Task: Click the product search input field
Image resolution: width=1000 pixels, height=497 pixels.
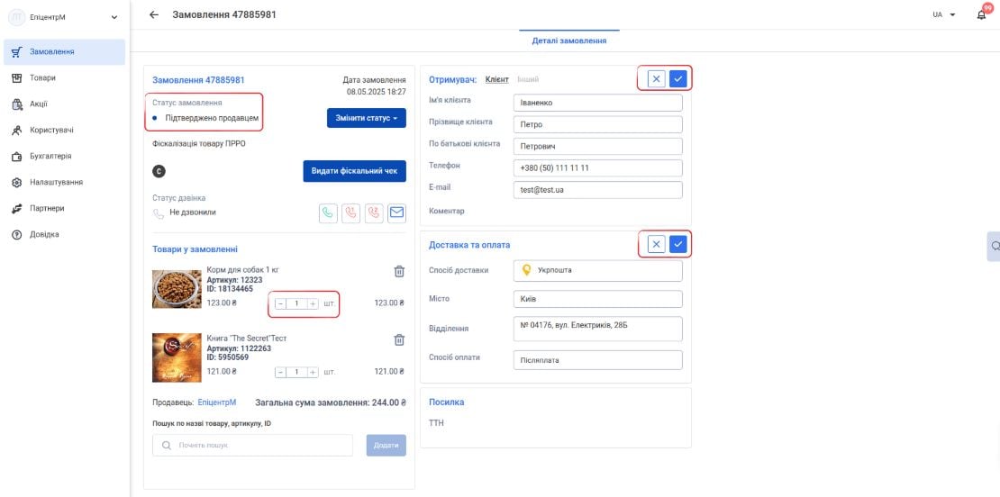Action: point(252,446)
